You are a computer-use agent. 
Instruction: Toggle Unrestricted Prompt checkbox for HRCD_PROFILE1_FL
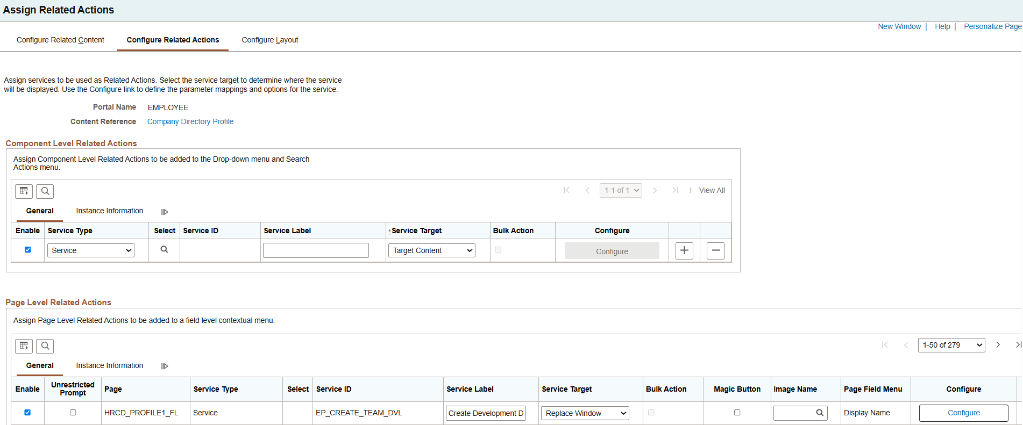pos(73,413)
